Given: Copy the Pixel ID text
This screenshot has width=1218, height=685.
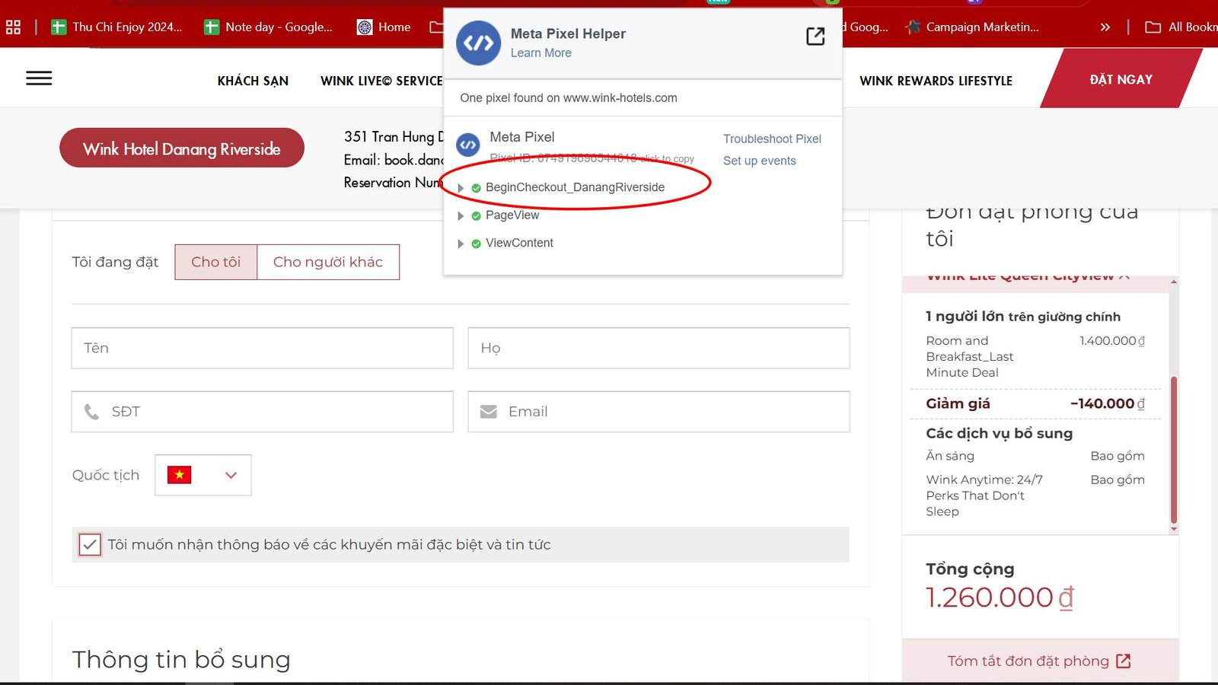Looking at the screenshot, I should point(591,158).
